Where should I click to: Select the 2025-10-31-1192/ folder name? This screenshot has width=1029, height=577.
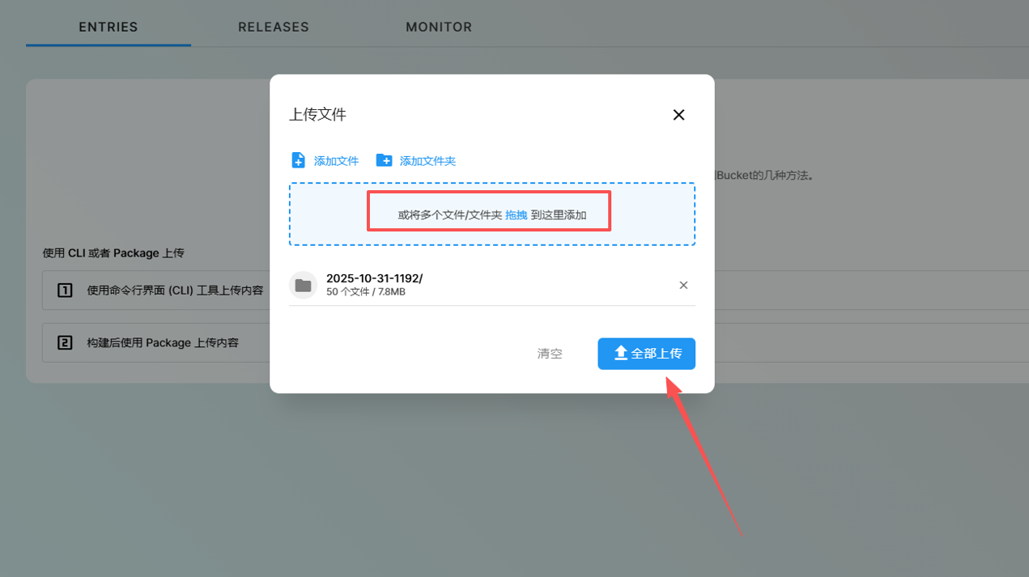pyautogui.click(x=374, y=278)
